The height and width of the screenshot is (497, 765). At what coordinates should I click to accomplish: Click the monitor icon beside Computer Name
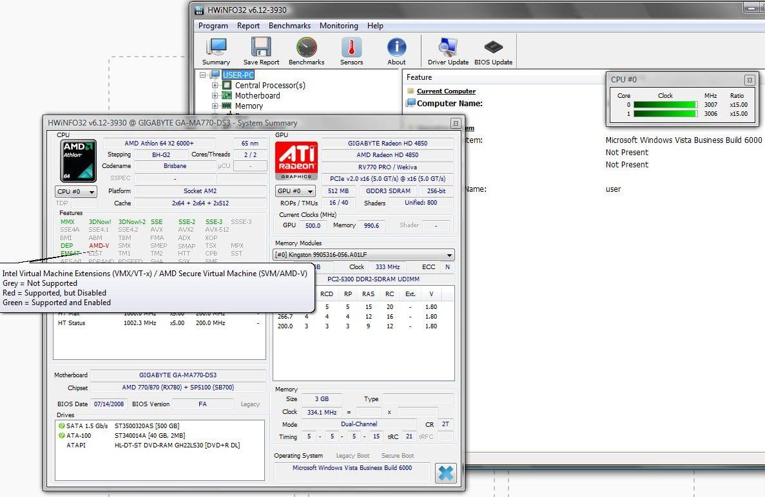click(411, 103)
